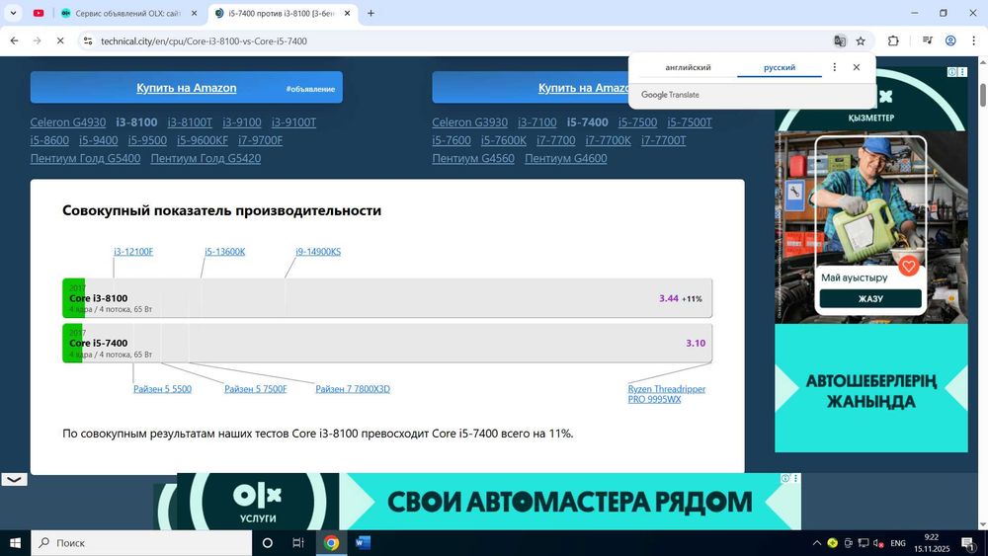This screenshot has width=988, height=556.
Task: Open media controls icon in toolbar
Action: pos(927,40)
